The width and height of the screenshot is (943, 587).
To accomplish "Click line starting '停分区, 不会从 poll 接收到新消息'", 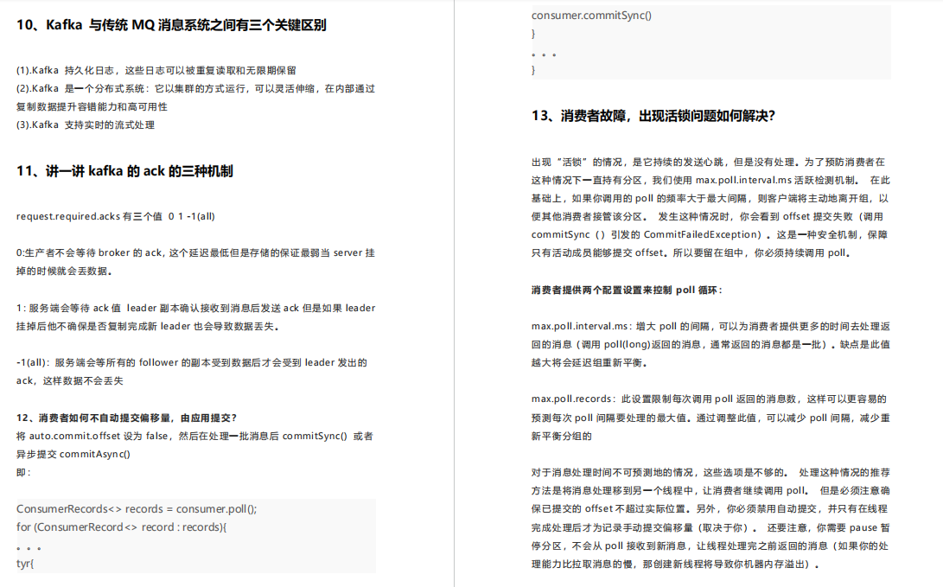I will 710,546.
